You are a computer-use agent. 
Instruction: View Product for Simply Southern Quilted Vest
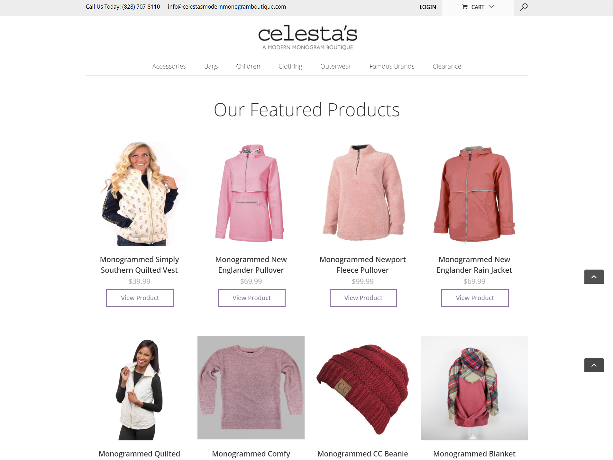[140, 298]
